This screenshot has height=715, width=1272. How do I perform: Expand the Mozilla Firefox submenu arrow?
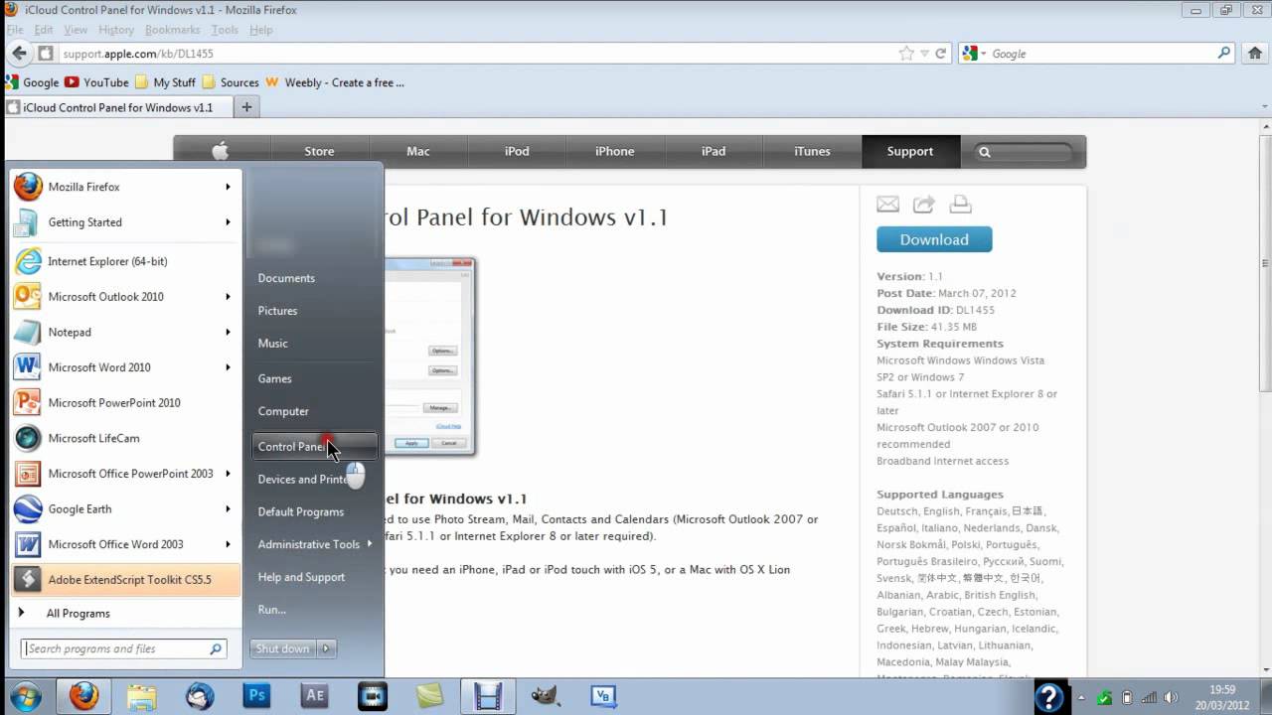tap(228, 187)
